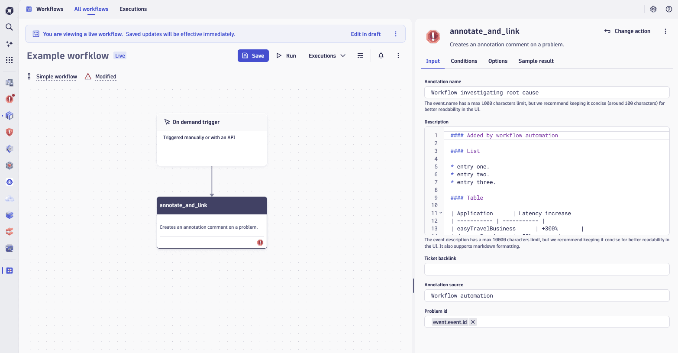Screen dimensions: 678x353
Task: Switch to the Conditions tab
Action: click(464, 61)
